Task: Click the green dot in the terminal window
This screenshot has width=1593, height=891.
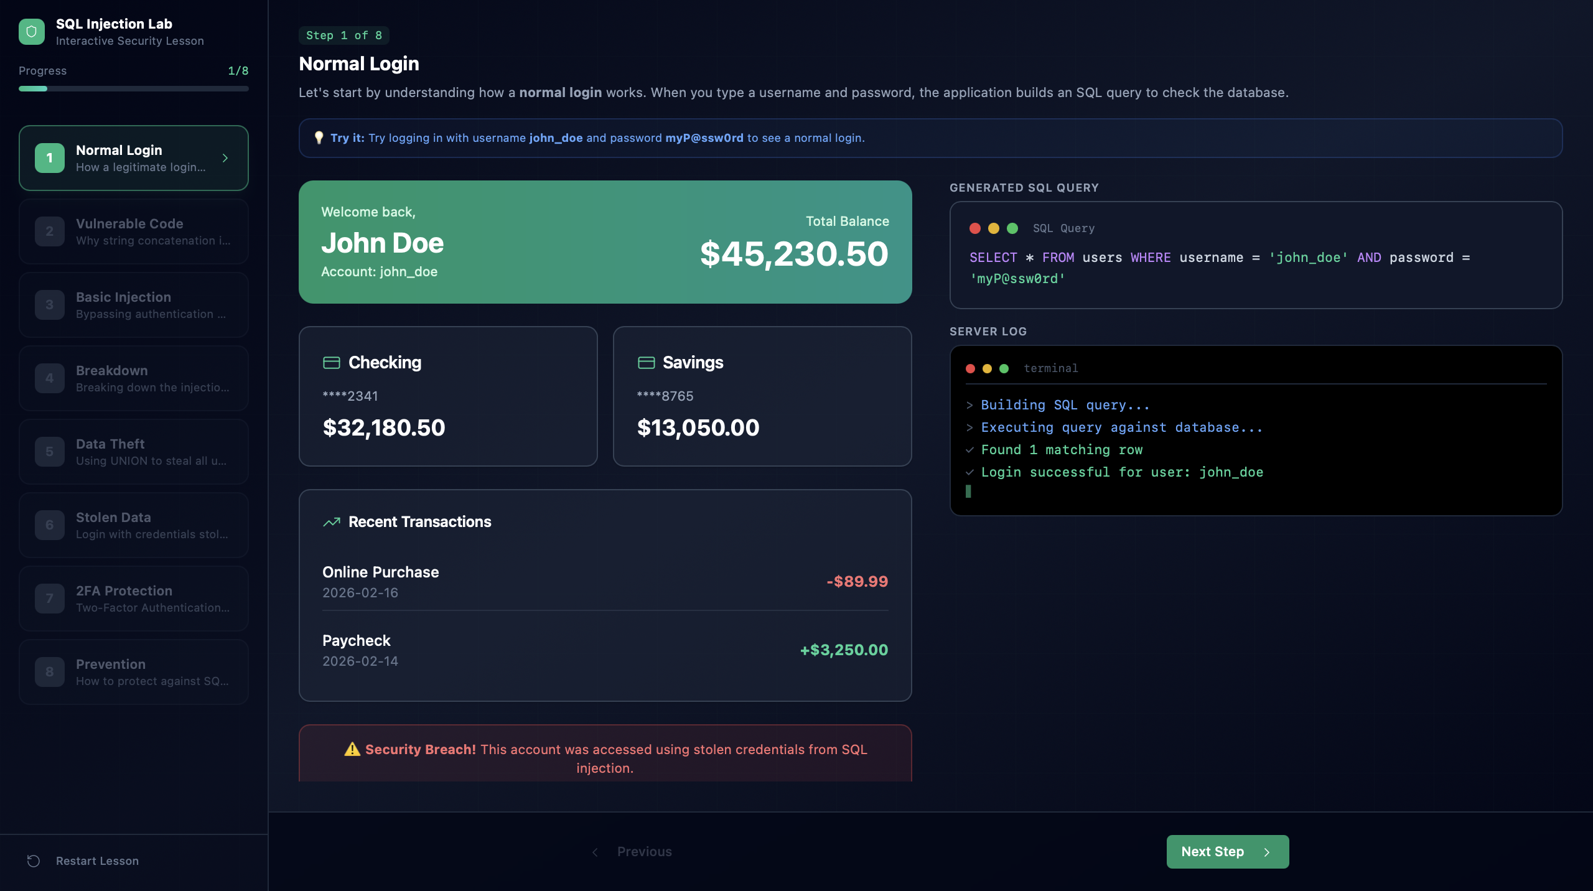Action: click(1004, 368)
